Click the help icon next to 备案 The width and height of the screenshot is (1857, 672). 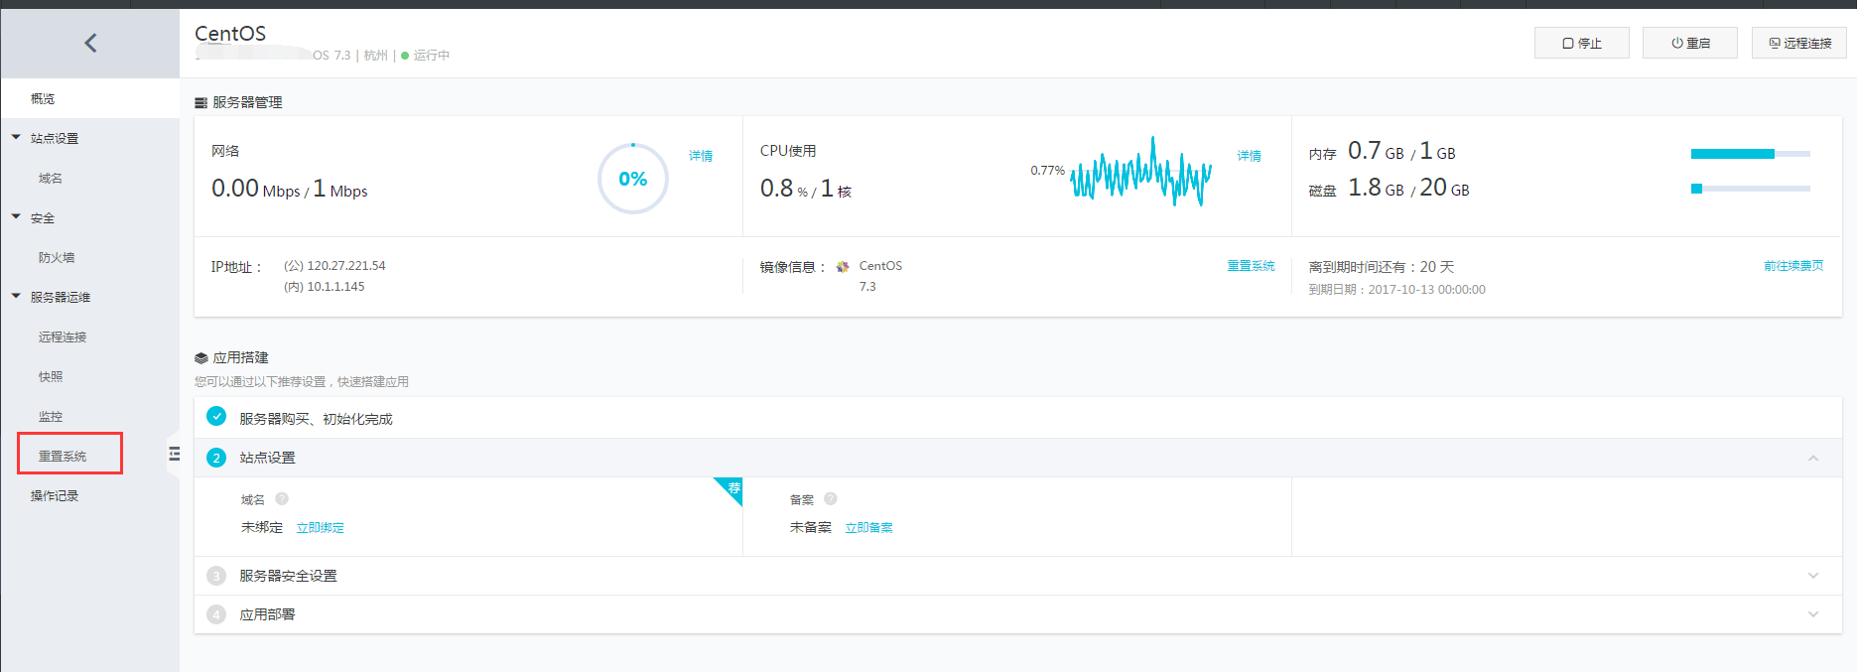pyautogui.click(x=831, y=499)
